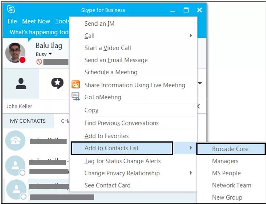Minimize the Skype for Business window
This screenshot has width=266, height=204.
[173, 10]
